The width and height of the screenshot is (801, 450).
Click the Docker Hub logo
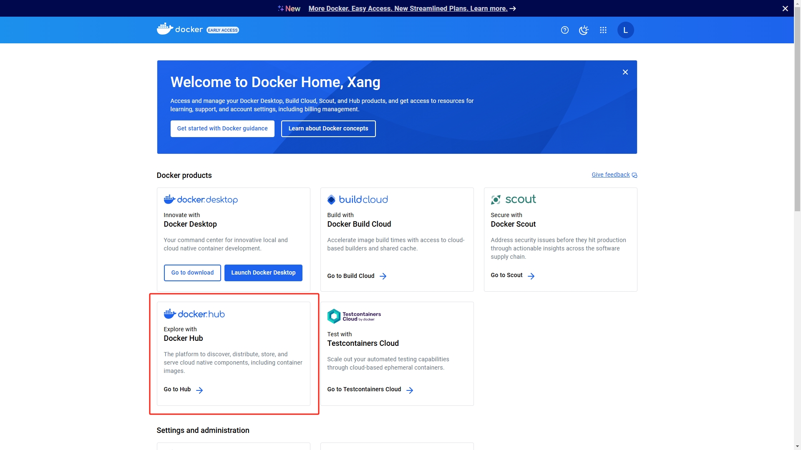pos(194,314)
